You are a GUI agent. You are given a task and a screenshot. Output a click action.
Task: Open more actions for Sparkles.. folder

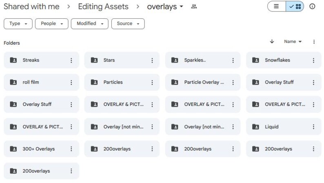tap(233, 60)
